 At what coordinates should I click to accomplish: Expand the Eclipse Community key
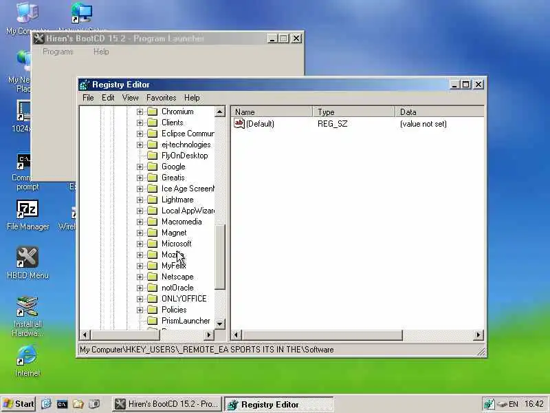coord(140,134)
